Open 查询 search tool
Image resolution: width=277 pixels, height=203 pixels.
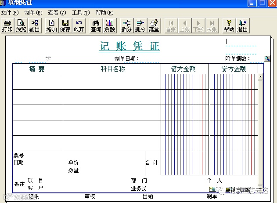tap(96, 25)
